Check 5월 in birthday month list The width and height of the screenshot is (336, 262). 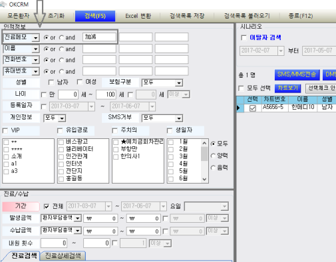pyautogui.click(x=171, y=172)
